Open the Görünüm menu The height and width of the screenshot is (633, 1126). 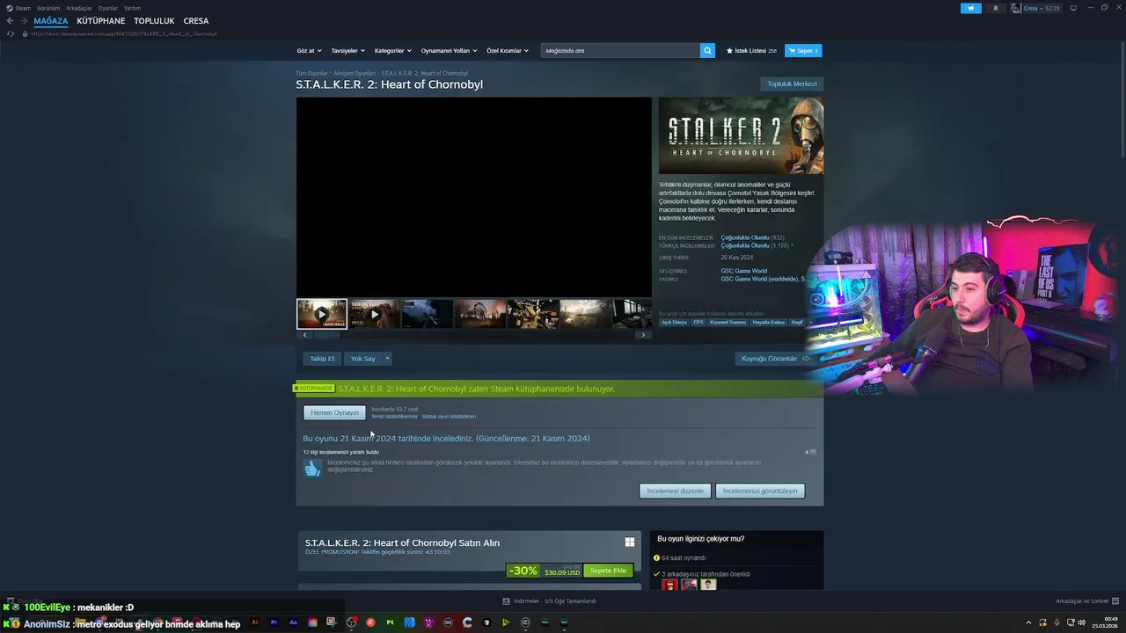[48, 8]
